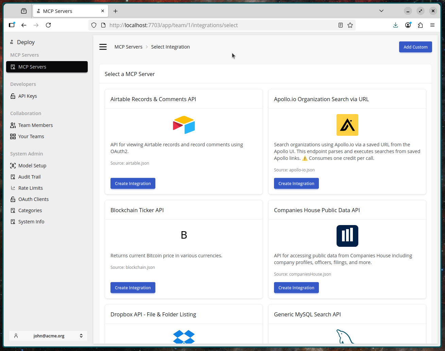Open the Firefox application menu
445x351 pixels.
[x=432, y=25]
